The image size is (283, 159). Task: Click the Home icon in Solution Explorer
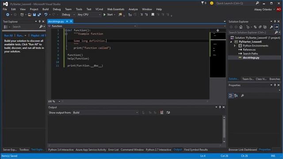coord(241,27)
